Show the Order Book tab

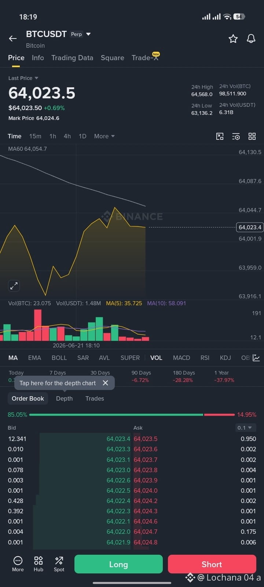click(x=28, y=398)
